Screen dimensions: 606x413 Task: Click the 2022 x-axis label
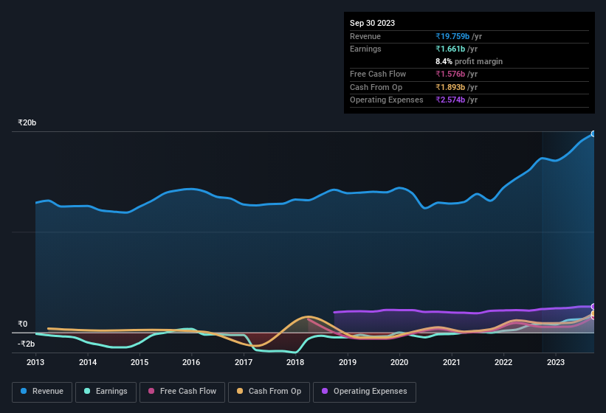pyautogui.click(x=503, y=362)
